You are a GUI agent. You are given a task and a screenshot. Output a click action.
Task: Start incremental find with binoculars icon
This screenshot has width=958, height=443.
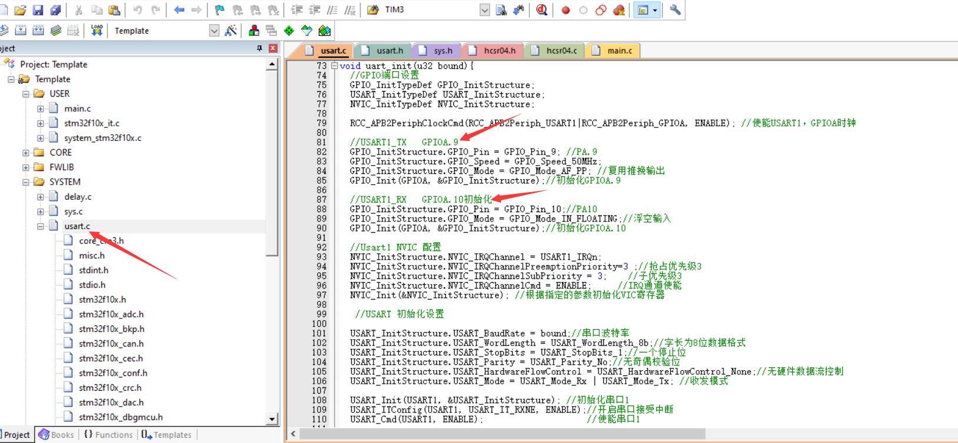tap(519, 10)
